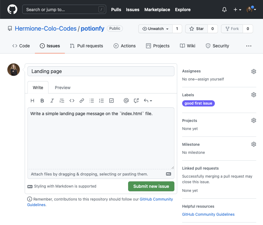
Task: Expand the Unwatch dropdown
Action: [156, 29]
